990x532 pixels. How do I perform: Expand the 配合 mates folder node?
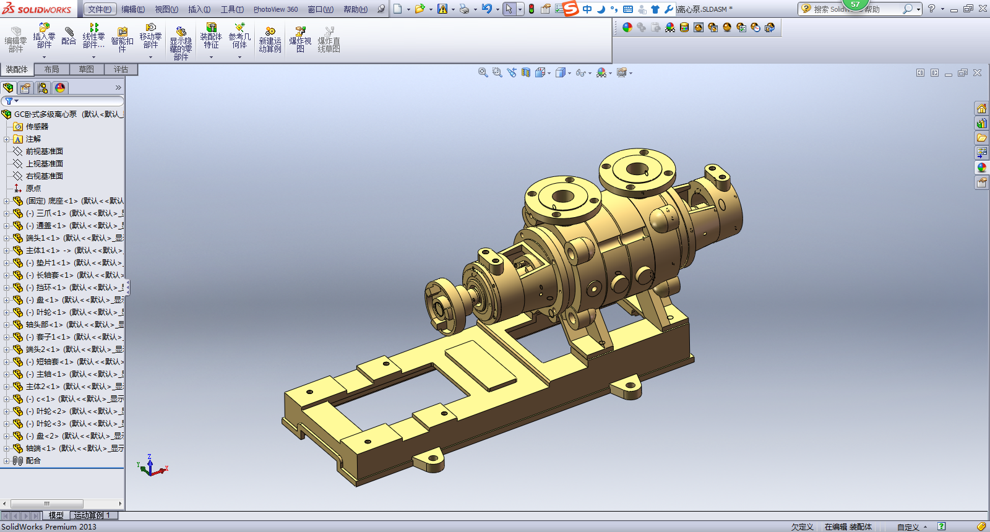[6, 461]
